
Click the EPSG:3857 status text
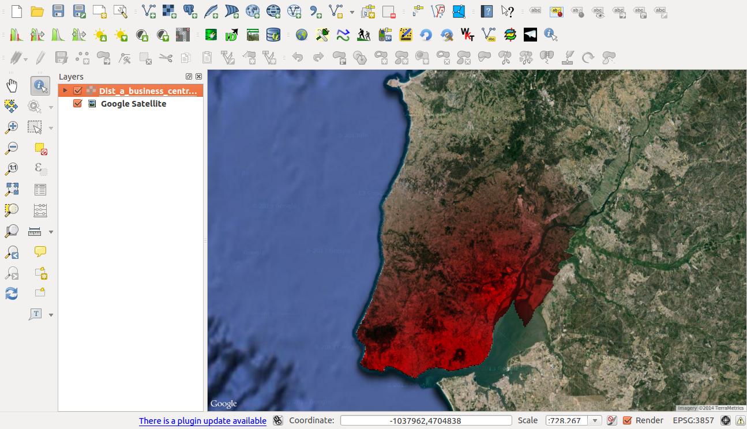pos(693,420)
